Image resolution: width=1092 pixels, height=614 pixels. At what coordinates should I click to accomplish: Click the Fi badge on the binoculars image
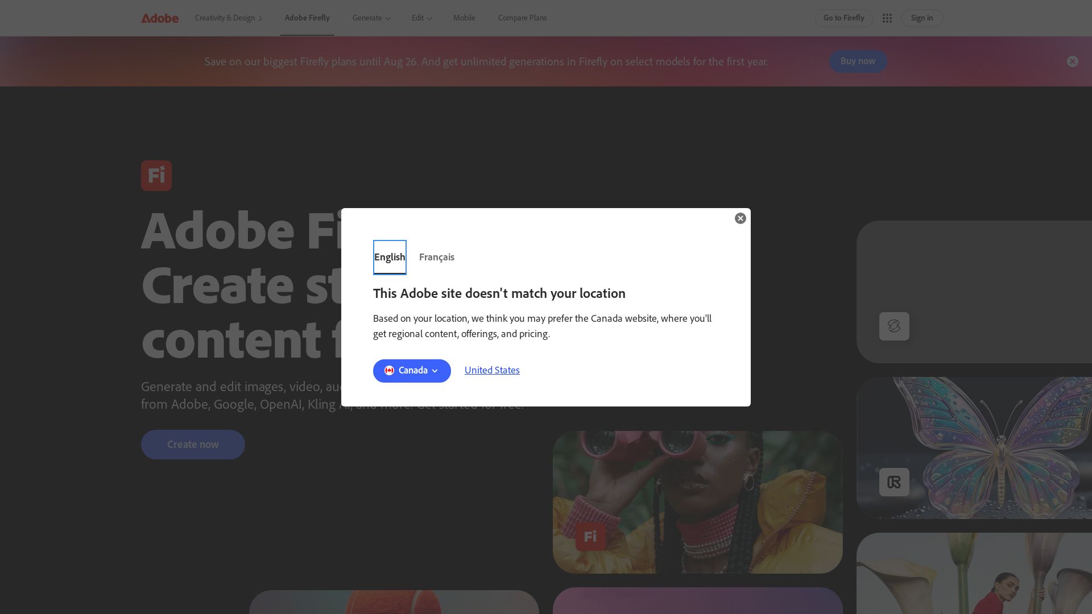590,536
